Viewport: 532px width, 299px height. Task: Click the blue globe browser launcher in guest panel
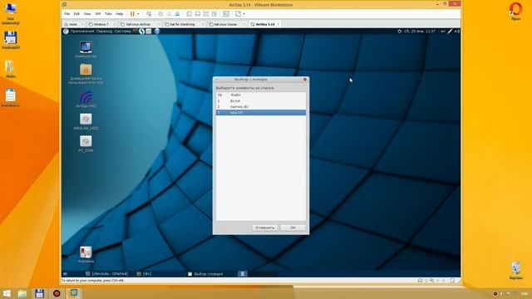click(157, 32)
